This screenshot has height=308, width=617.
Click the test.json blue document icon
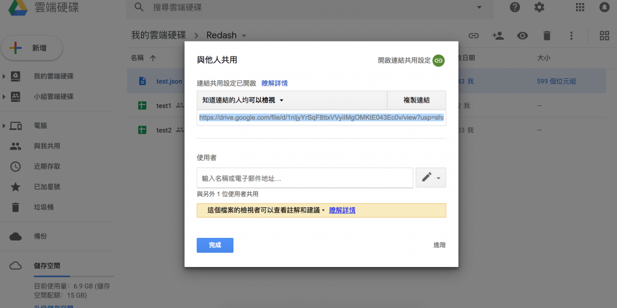click(x=142, y=81)
